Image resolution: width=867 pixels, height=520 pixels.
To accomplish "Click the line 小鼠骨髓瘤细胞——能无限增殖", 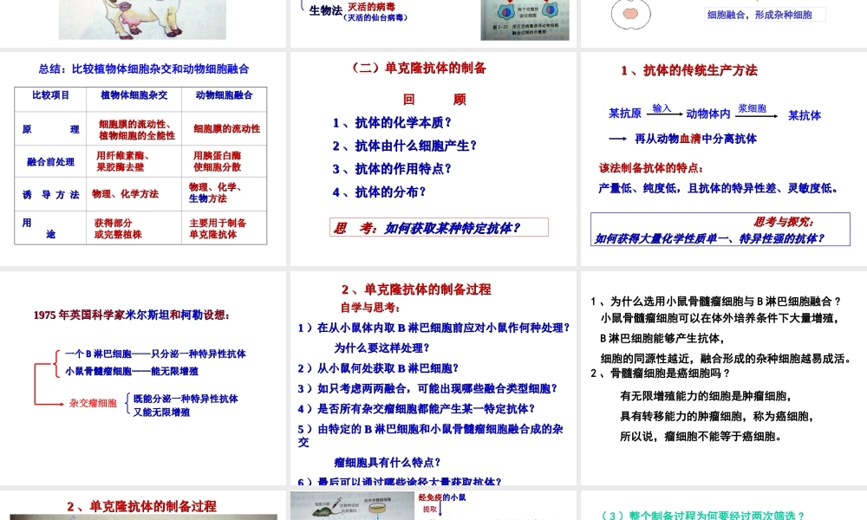I will click(x=132, y=371).
